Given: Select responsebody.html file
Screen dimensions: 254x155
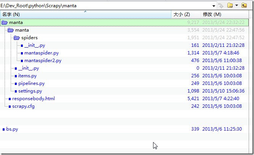Looking at the screenshot, I should [x=34, y=99].
